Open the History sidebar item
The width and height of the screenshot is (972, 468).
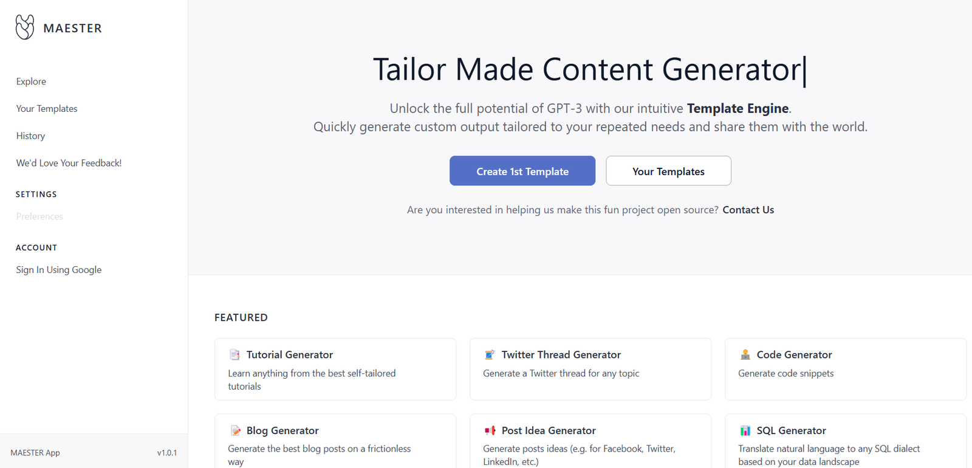(30, 136)
